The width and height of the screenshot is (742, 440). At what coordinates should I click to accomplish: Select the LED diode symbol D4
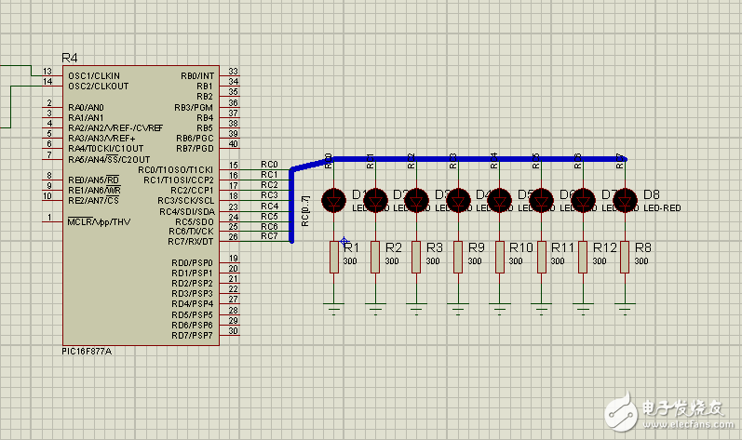pos(458,200)
